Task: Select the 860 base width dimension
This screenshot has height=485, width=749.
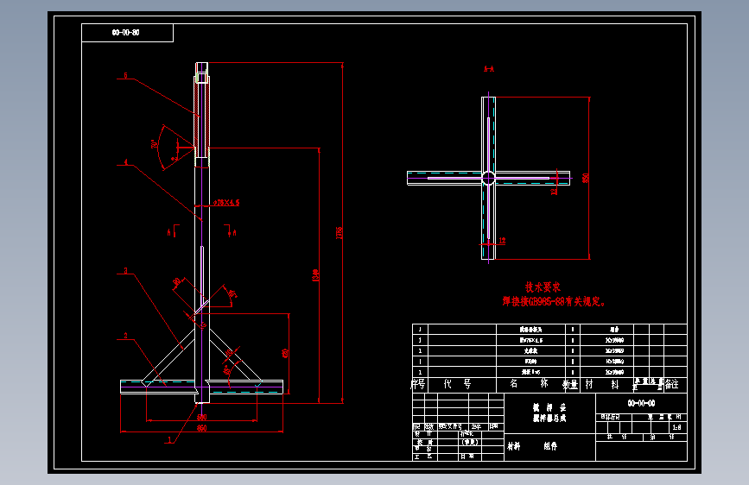Action: [x=201, y=428]
